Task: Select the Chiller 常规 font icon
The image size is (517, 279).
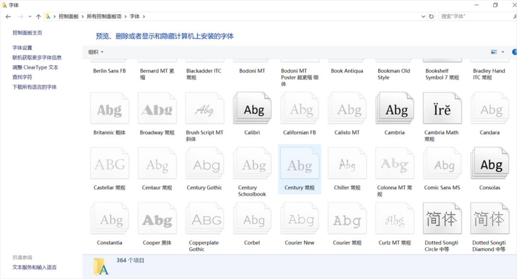Action: pos(347,163)
